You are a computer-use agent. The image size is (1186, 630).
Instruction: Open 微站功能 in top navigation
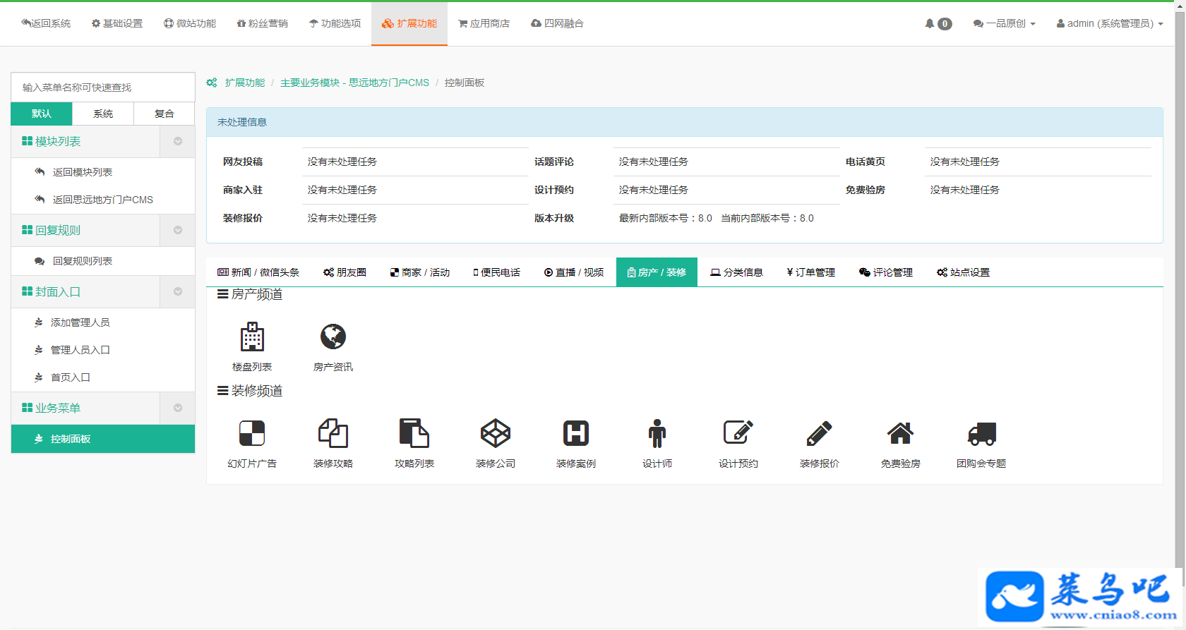190,23
